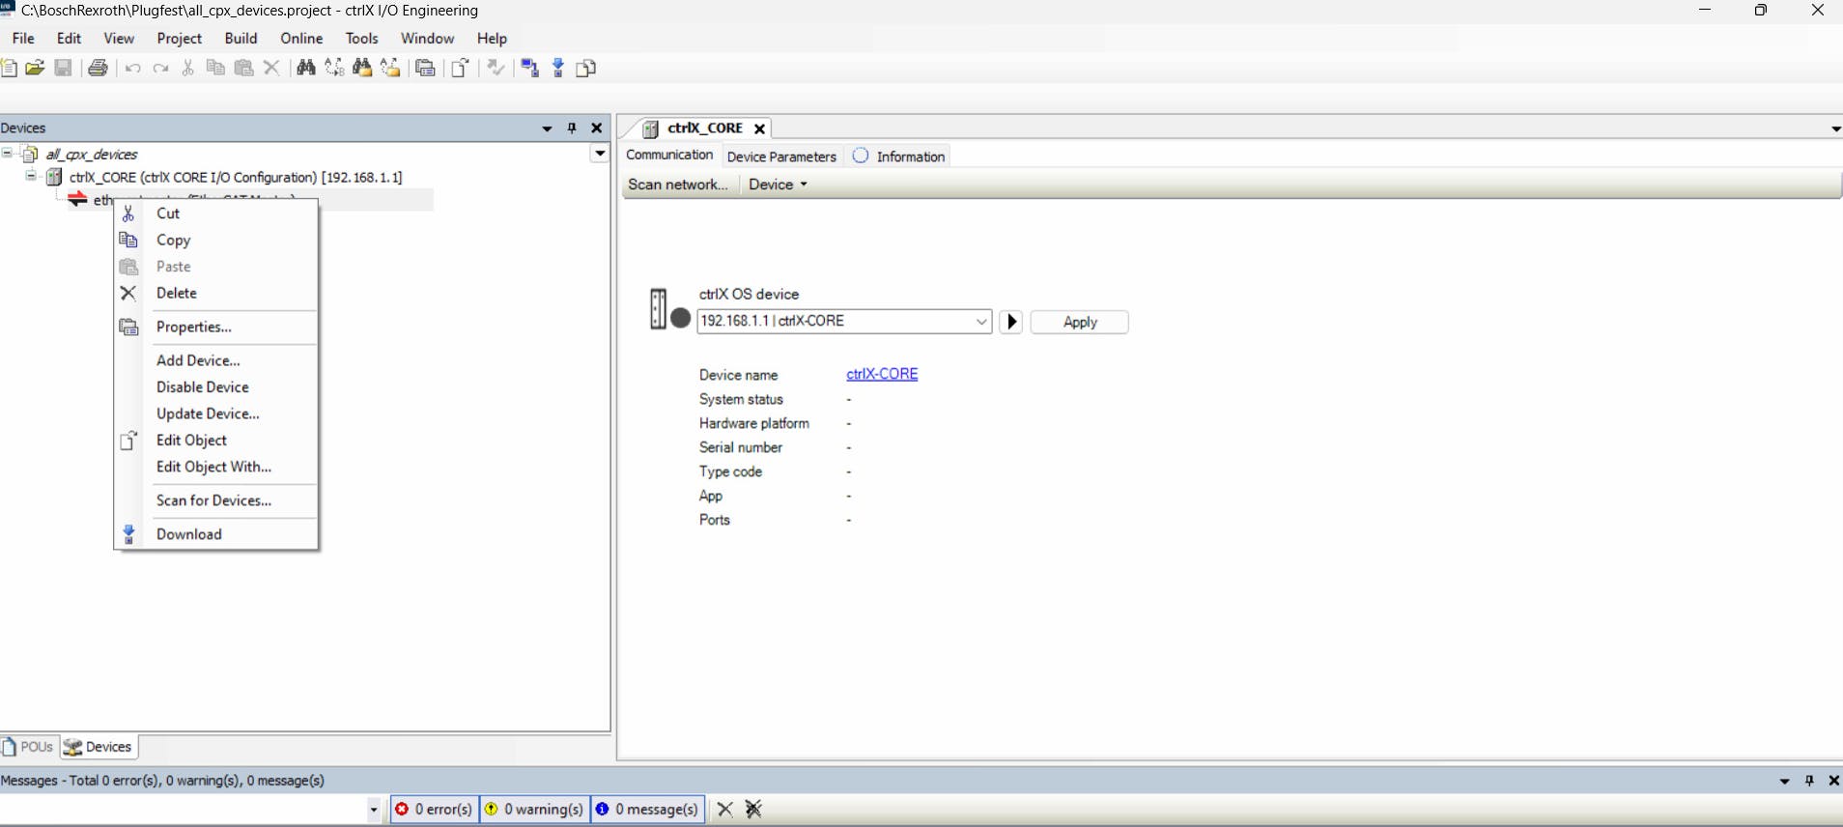Pin the Messages panel
The height and width of the screenshot is (827, 1843).
click(x=1809, y=781)
